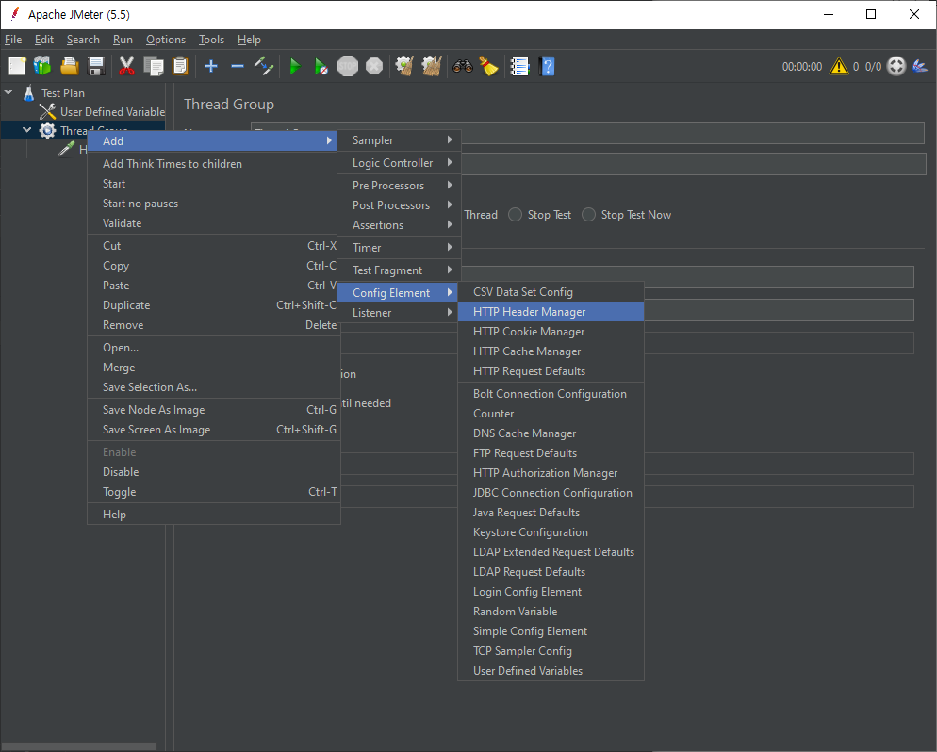
Task: Click the Thread Group comments input field
Action: pyautogui.click(x=693, y=164)
